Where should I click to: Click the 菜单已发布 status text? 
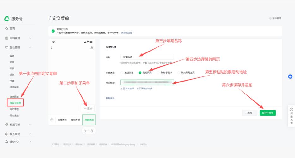click(62, 29)
